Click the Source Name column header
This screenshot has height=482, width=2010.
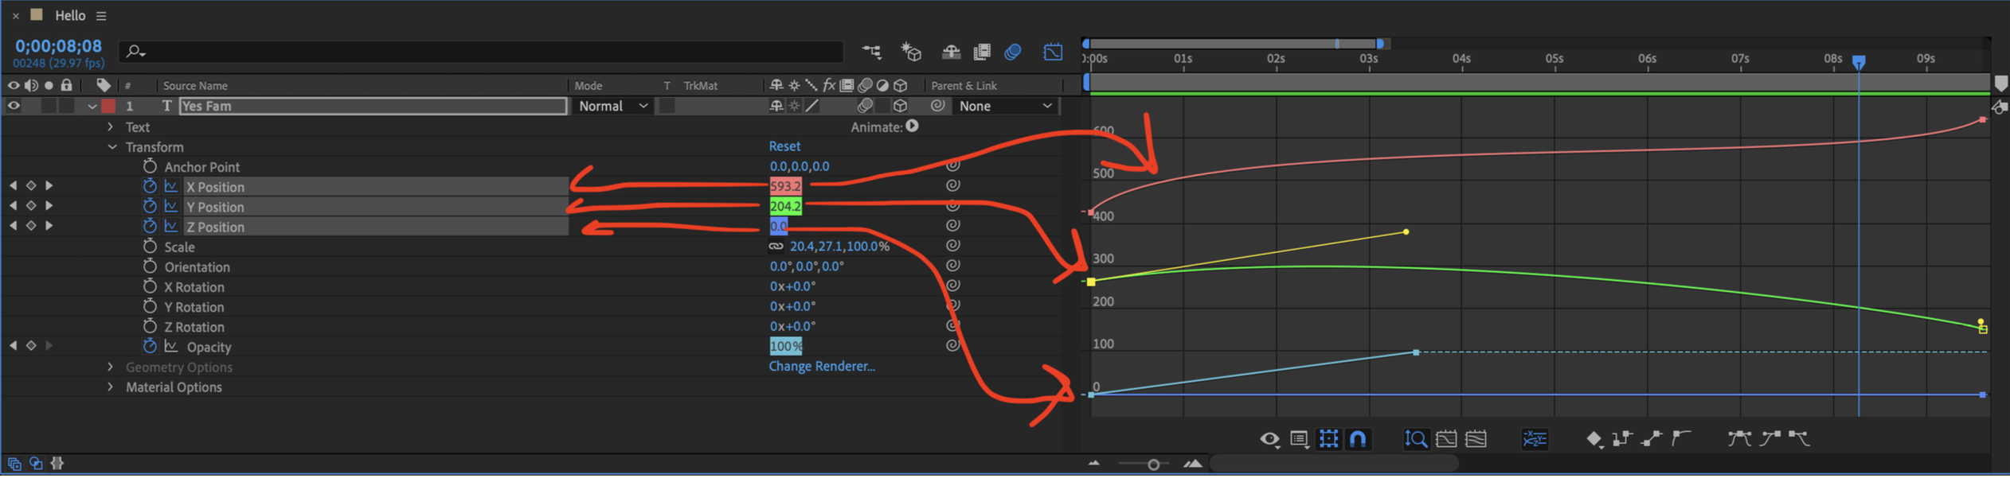pos(195,86)
